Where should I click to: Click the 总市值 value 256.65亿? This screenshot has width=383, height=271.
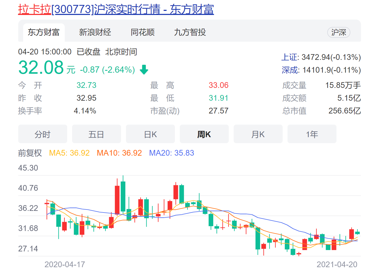pos(345,111)
